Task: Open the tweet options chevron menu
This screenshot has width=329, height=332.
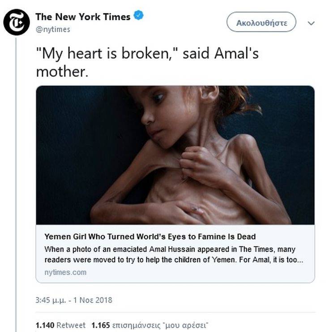Action: click(312, 23)
